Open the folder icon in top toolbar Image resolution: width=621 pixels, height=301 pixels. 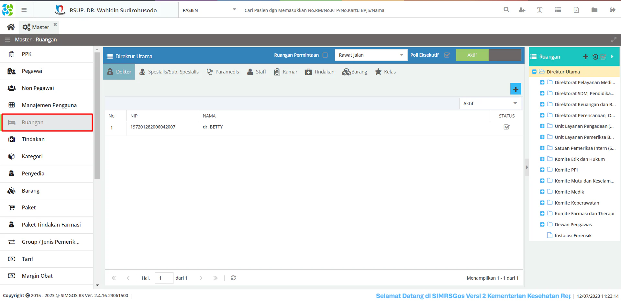point(594,10)
